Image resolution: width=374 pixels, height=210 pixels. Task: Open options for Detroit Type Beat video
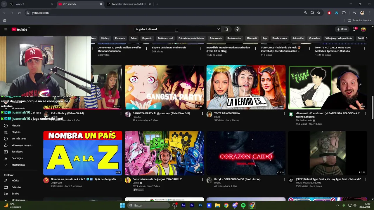[366, 179]
